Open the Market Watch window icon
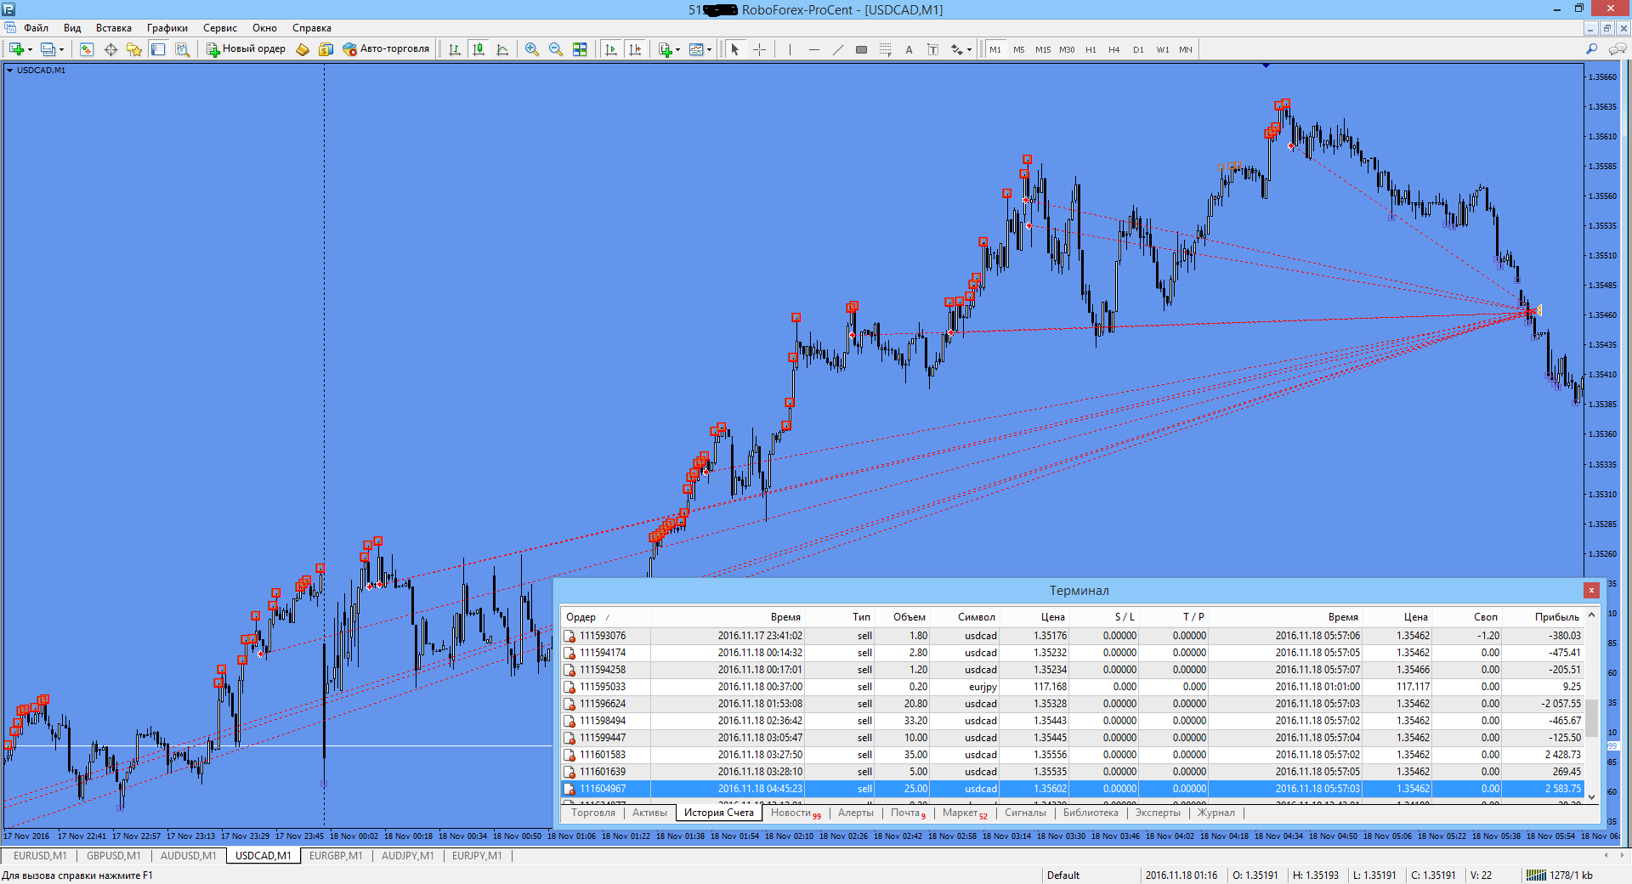This screenshot has width=1632, height=884. click(86, 49)
